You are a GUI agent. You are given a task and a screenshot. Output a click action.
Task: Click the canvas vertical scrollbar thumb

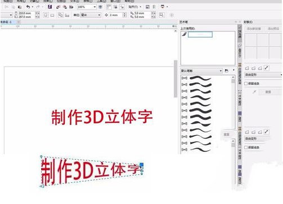(176, 78)
